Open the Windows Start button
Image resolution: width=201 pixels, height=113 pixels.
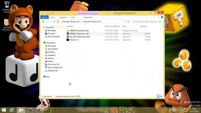tap(4, 110)
